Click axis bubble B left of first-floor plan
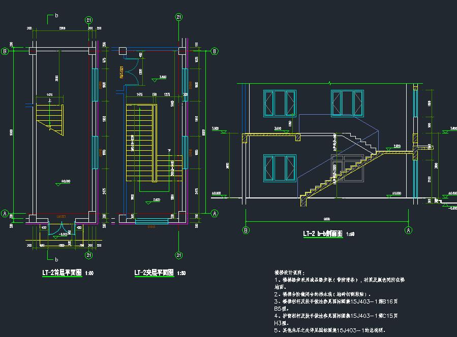Screen dimensions: 457x337 [5, 51]
